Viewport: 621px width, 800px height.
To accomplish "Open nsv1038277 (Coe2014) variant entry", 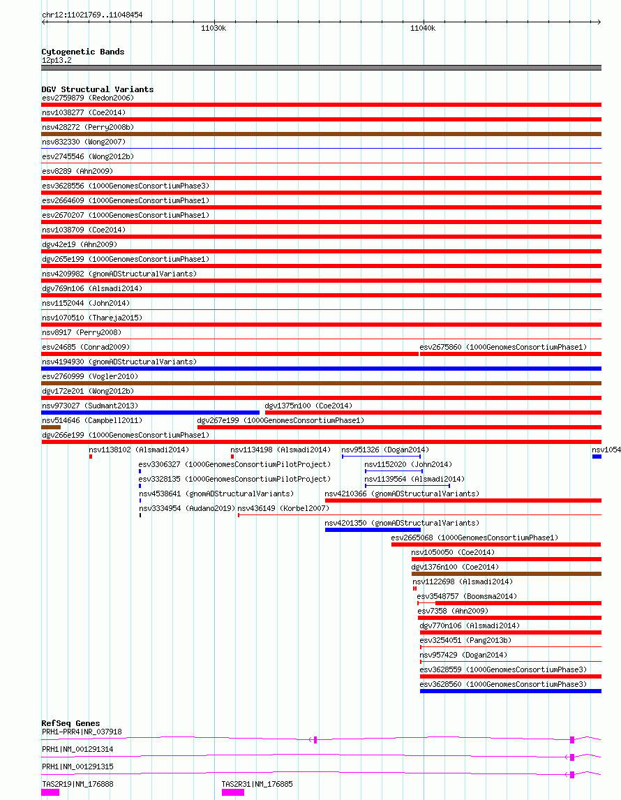I will [x=84, y=113].
